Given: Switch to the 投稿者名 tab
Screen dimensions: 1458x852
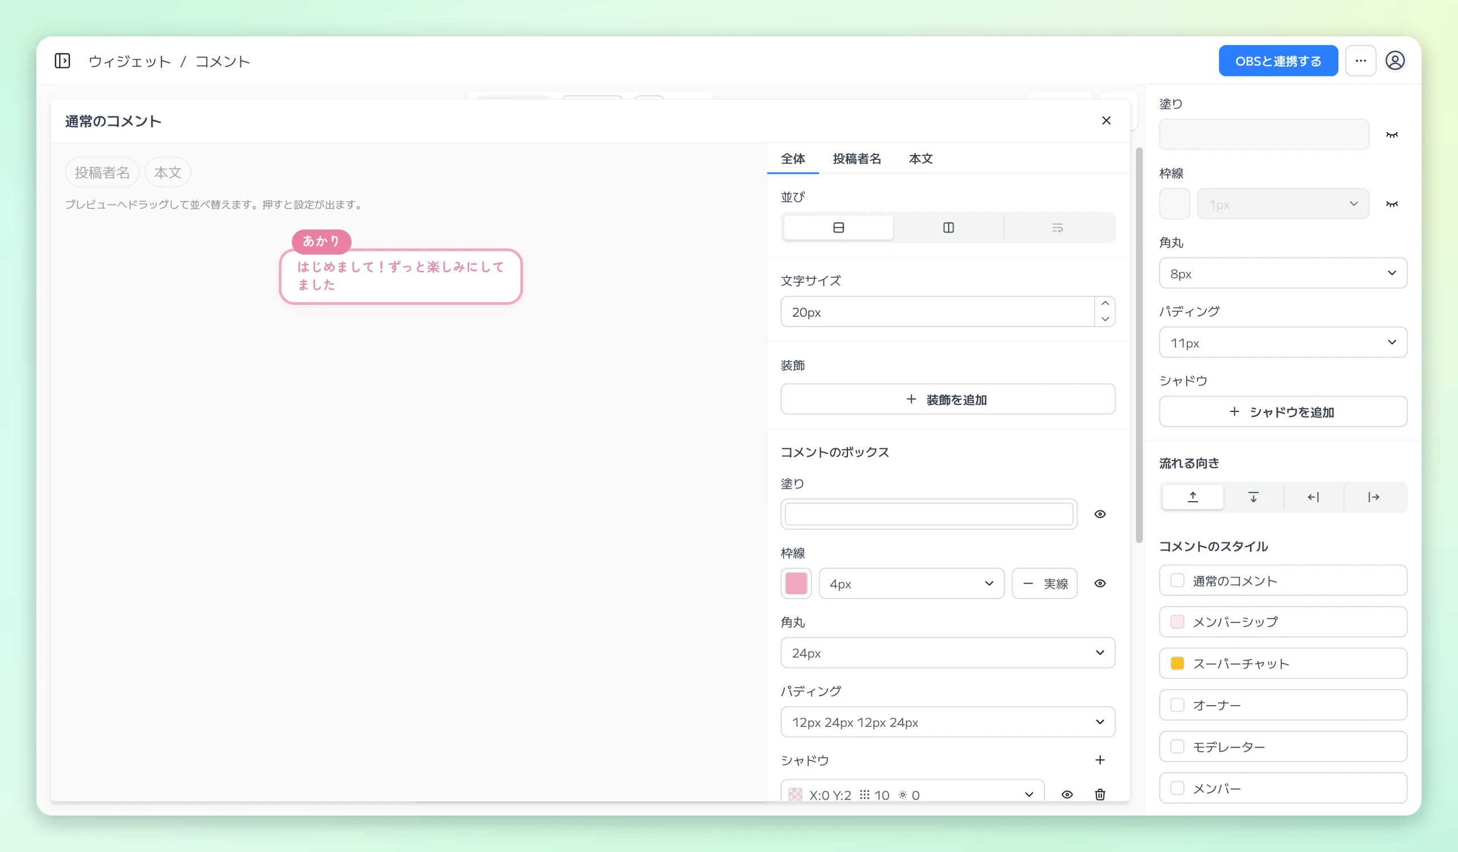Looking at the screenshot, I should 856,158.
